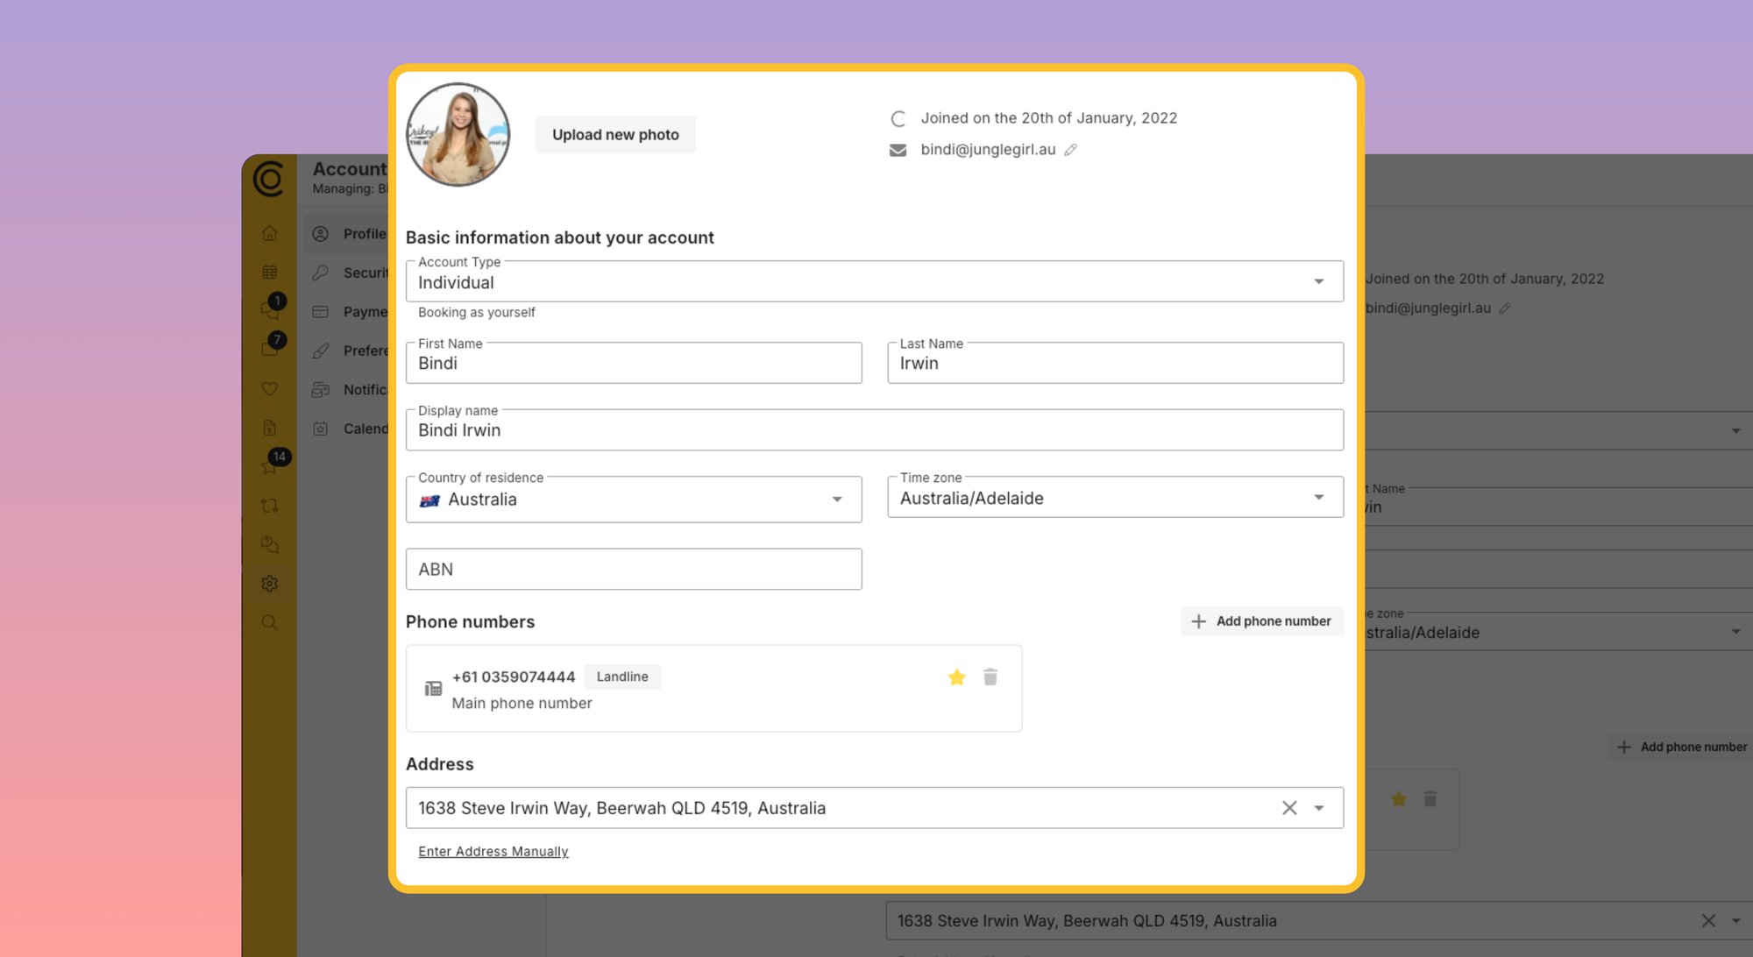Open the Time zone dropdown in the modal
The height and width of the screenshot is (957, 1753).
tap(1115, 498)
